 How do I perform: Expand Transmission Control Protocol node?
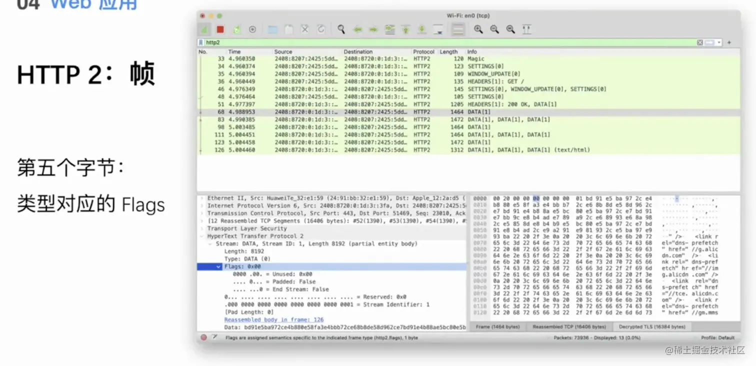tap(202, 213)
